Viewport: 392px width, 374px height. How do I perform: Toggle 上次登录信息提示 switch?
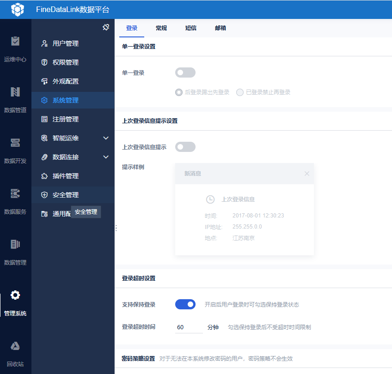(185, 147)
